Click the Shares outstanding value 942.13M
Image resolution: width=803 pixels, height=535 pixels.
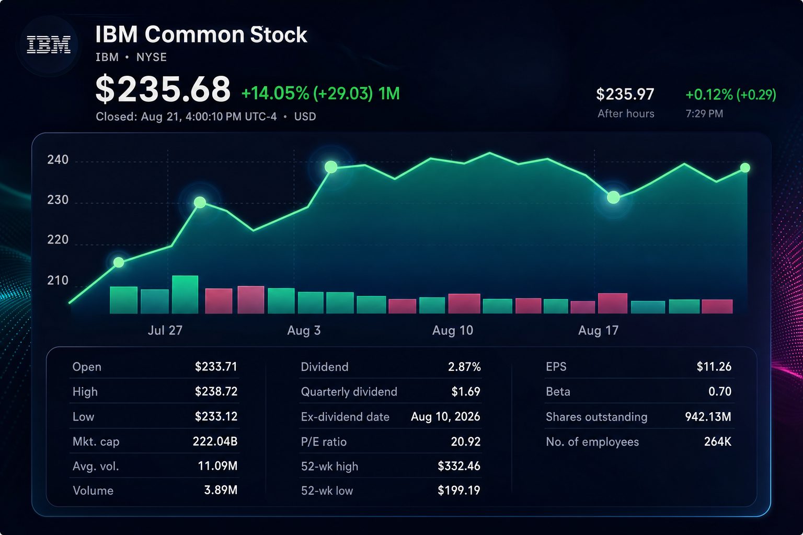708,416
